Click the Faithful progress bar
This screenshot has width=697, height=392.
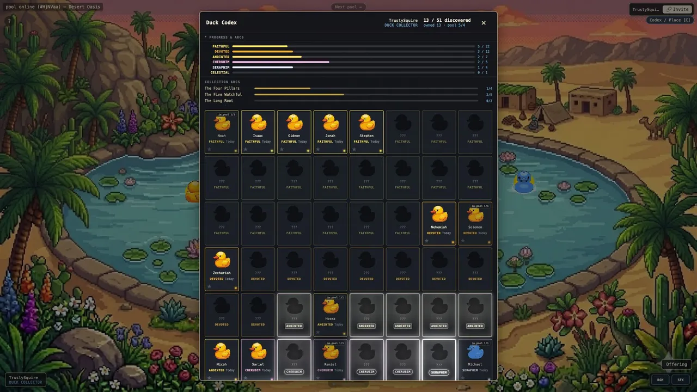(353, 46)
